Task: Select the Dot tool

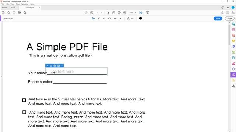Action: (x=121, y=18)
